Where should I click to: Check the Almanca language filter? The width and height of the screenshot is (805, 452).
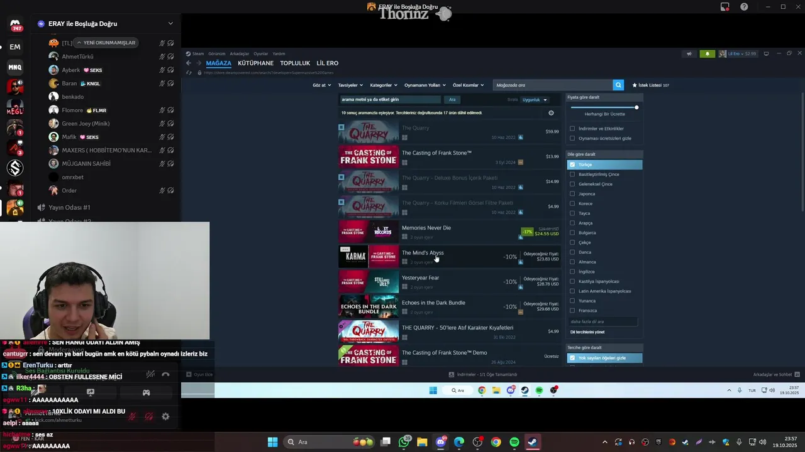(x=572, y=262)
